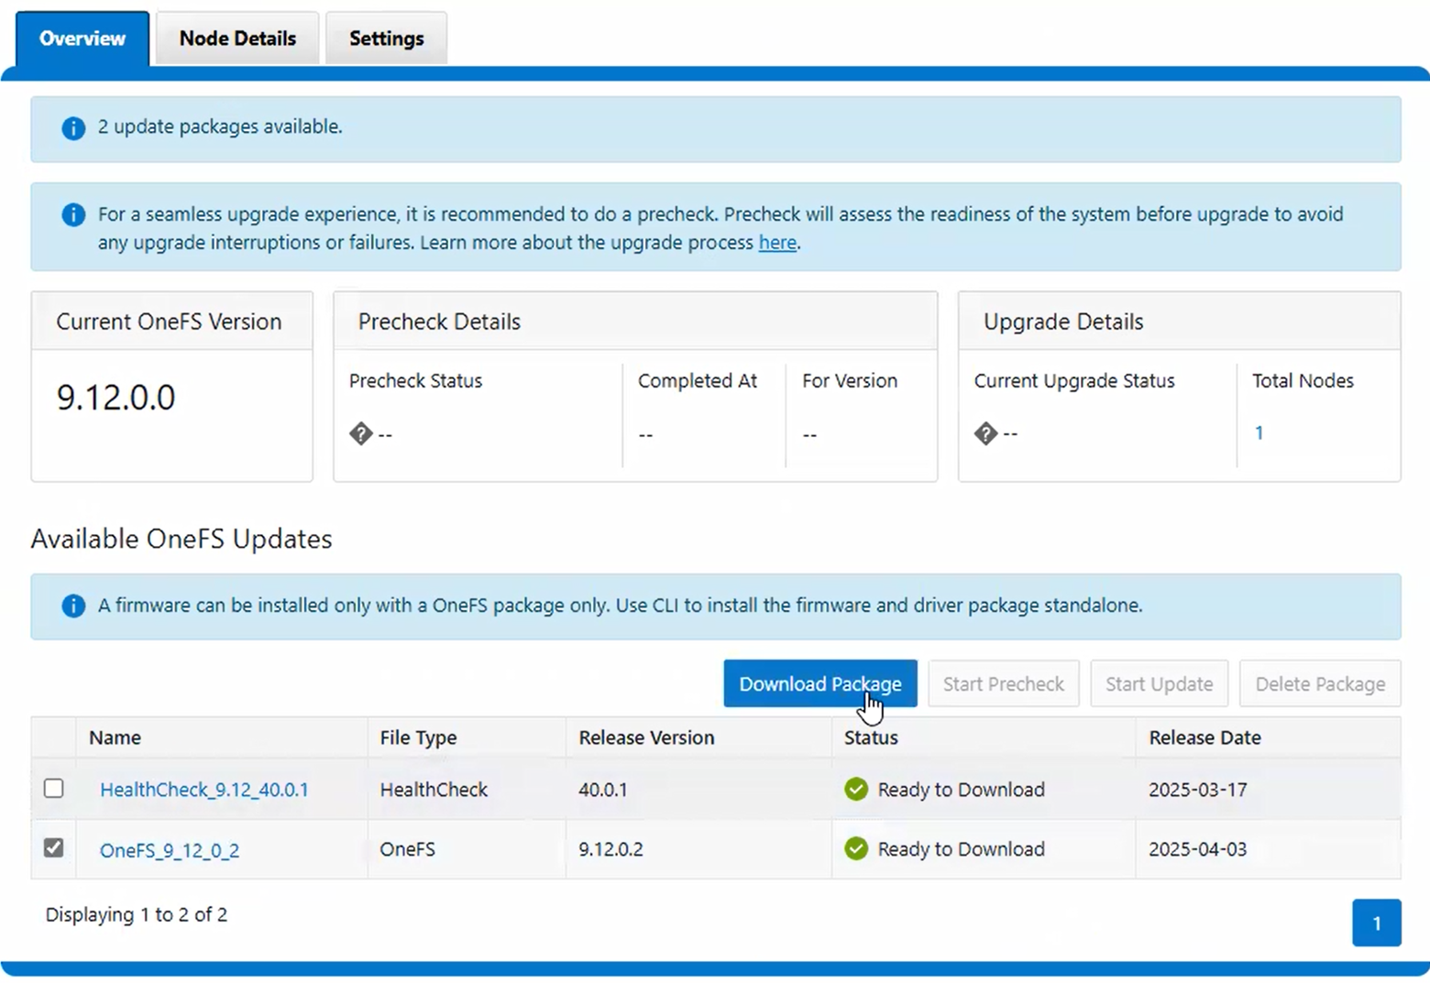Open the Settings tab
Screen dimensions: 1430x983
386,38
